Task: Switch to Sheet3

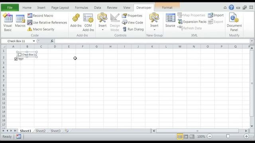Action: point(55,131)
